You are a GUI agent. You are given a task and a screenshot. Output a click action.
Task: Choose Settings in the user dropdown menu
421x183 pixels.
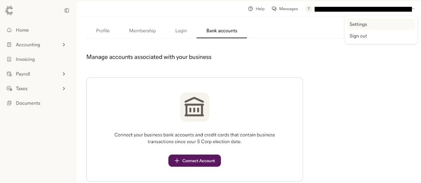tap(358, 24)
